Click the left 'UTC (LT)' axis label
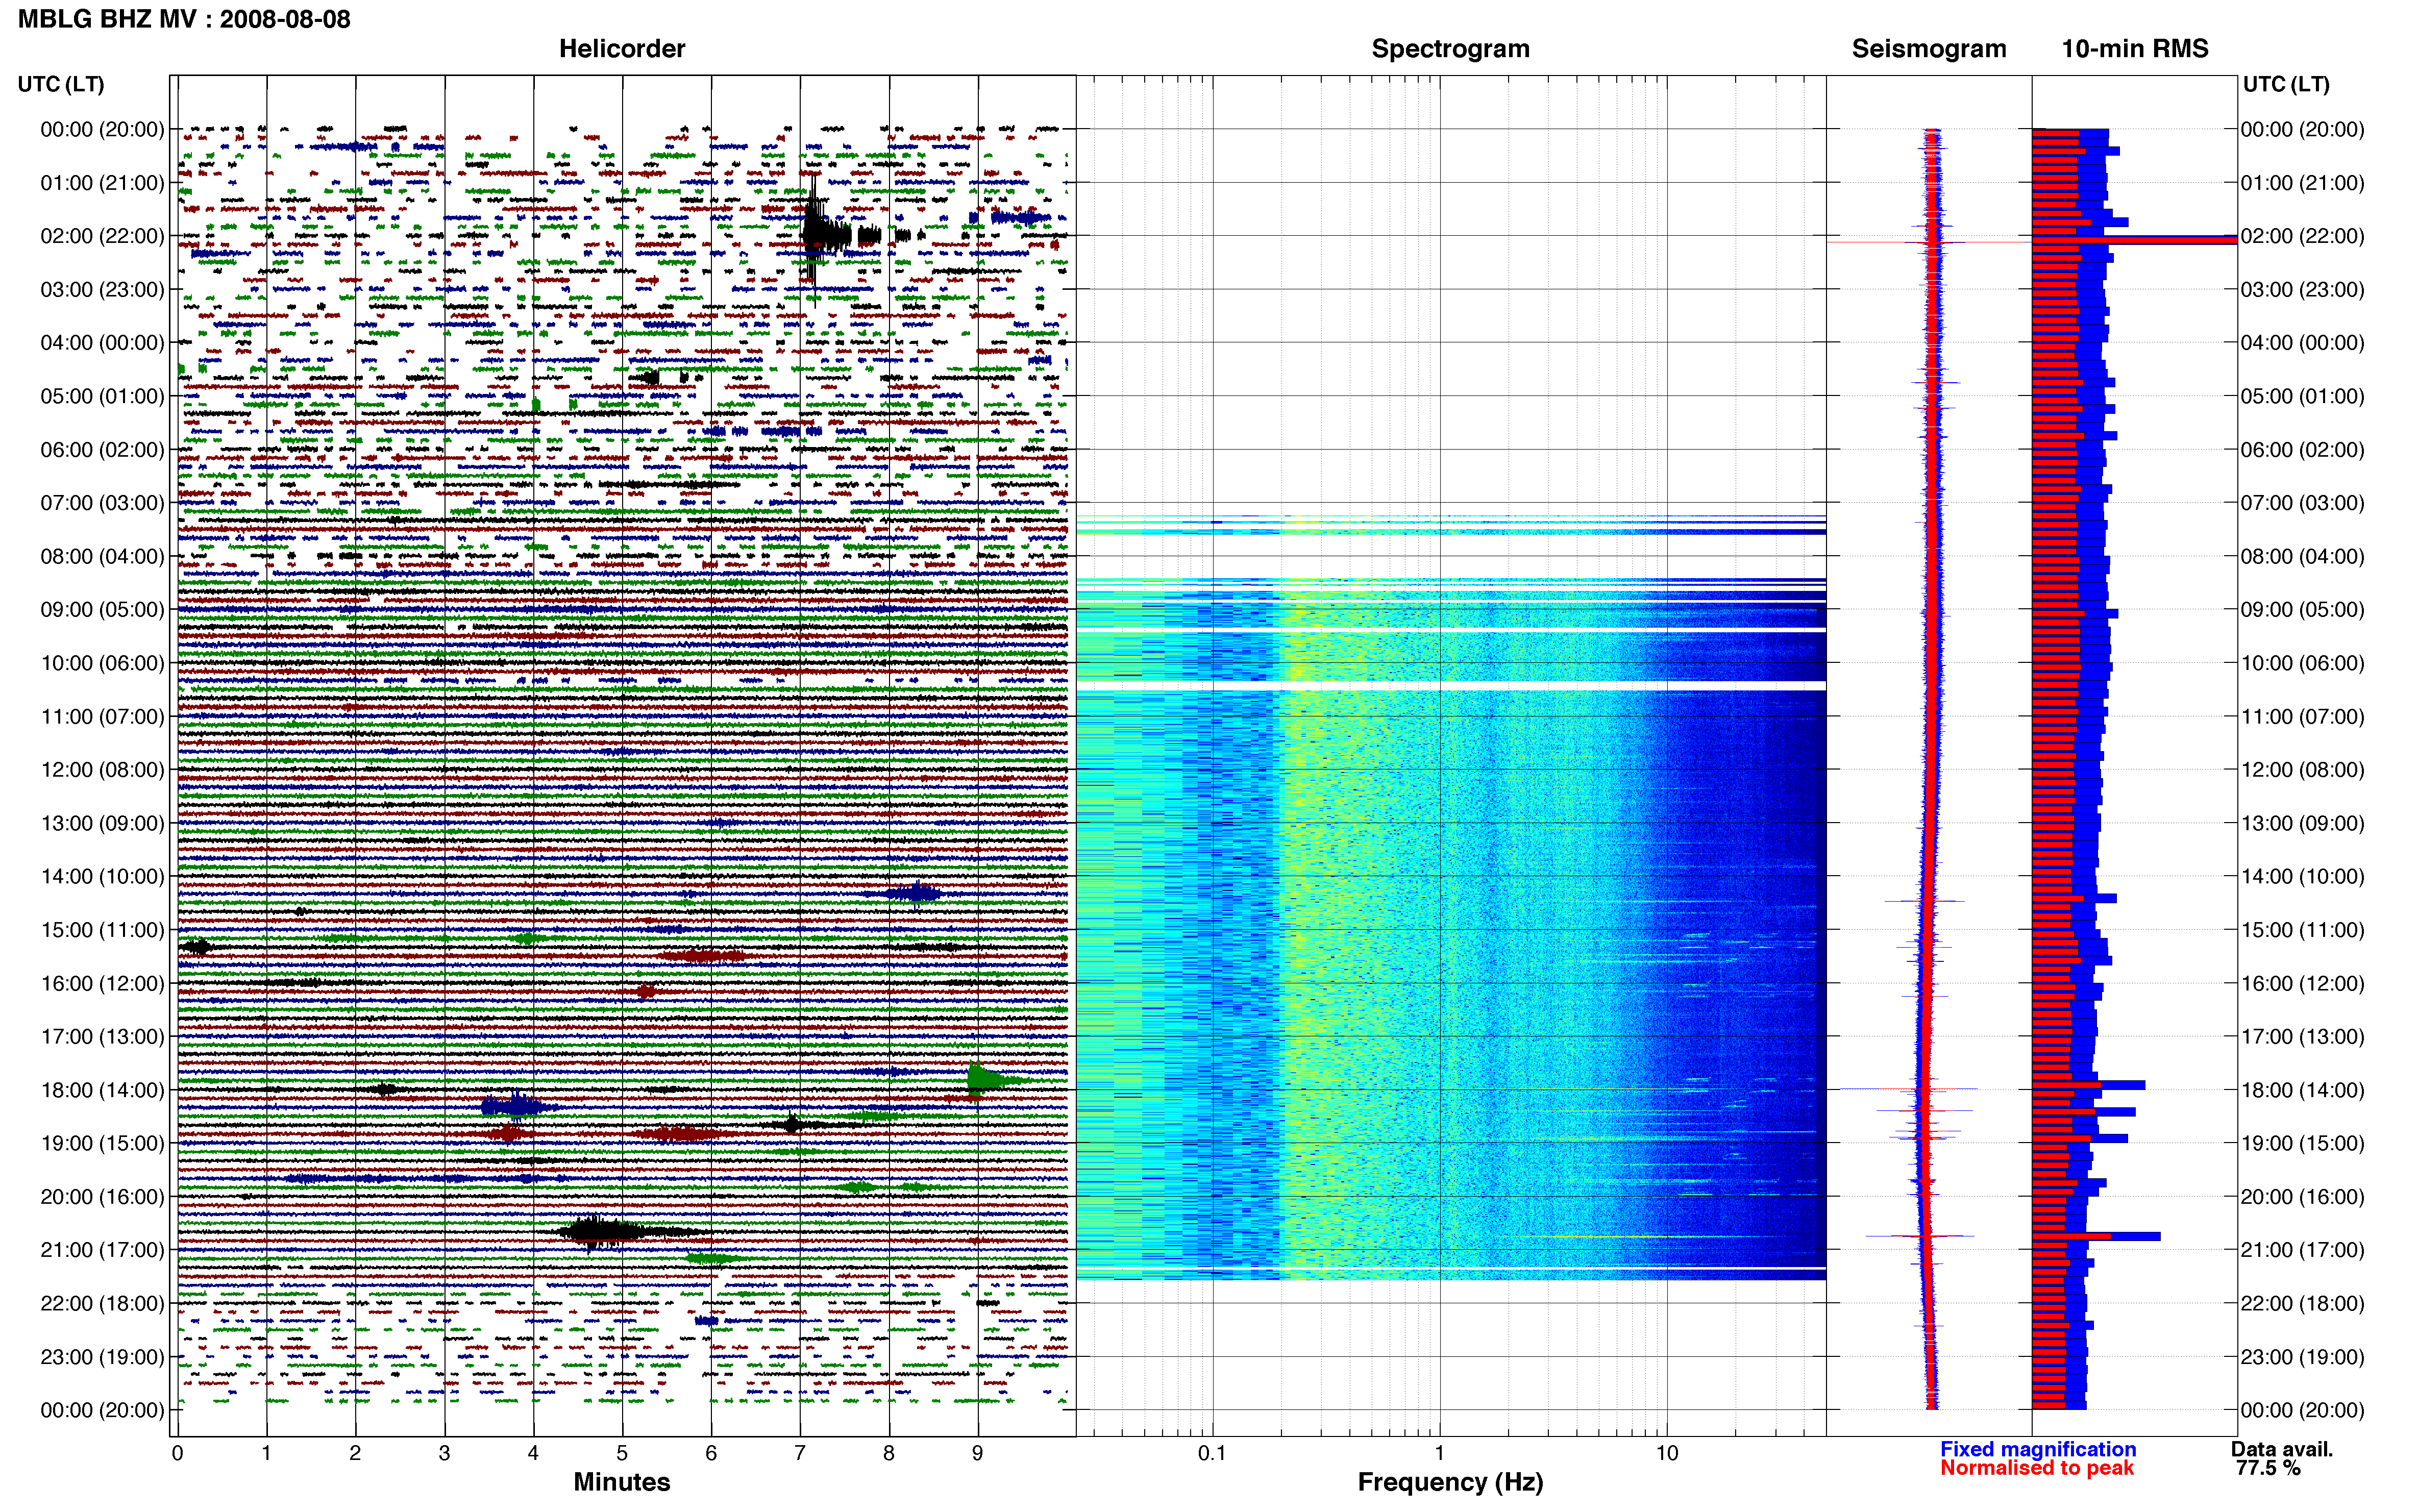The width and height of the screenshot is (2419, 1512). click(x=61, y=84)
